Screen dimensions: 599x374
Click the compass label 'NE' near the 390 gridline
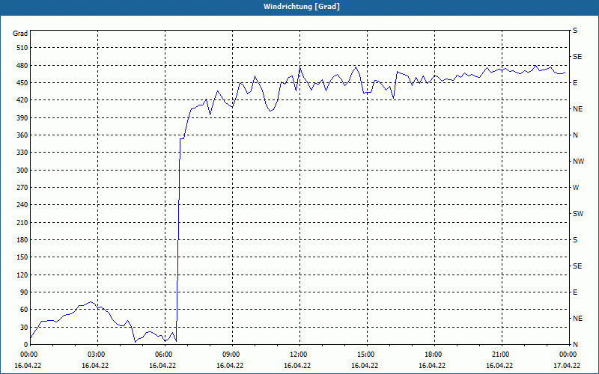tap(577, 109)
